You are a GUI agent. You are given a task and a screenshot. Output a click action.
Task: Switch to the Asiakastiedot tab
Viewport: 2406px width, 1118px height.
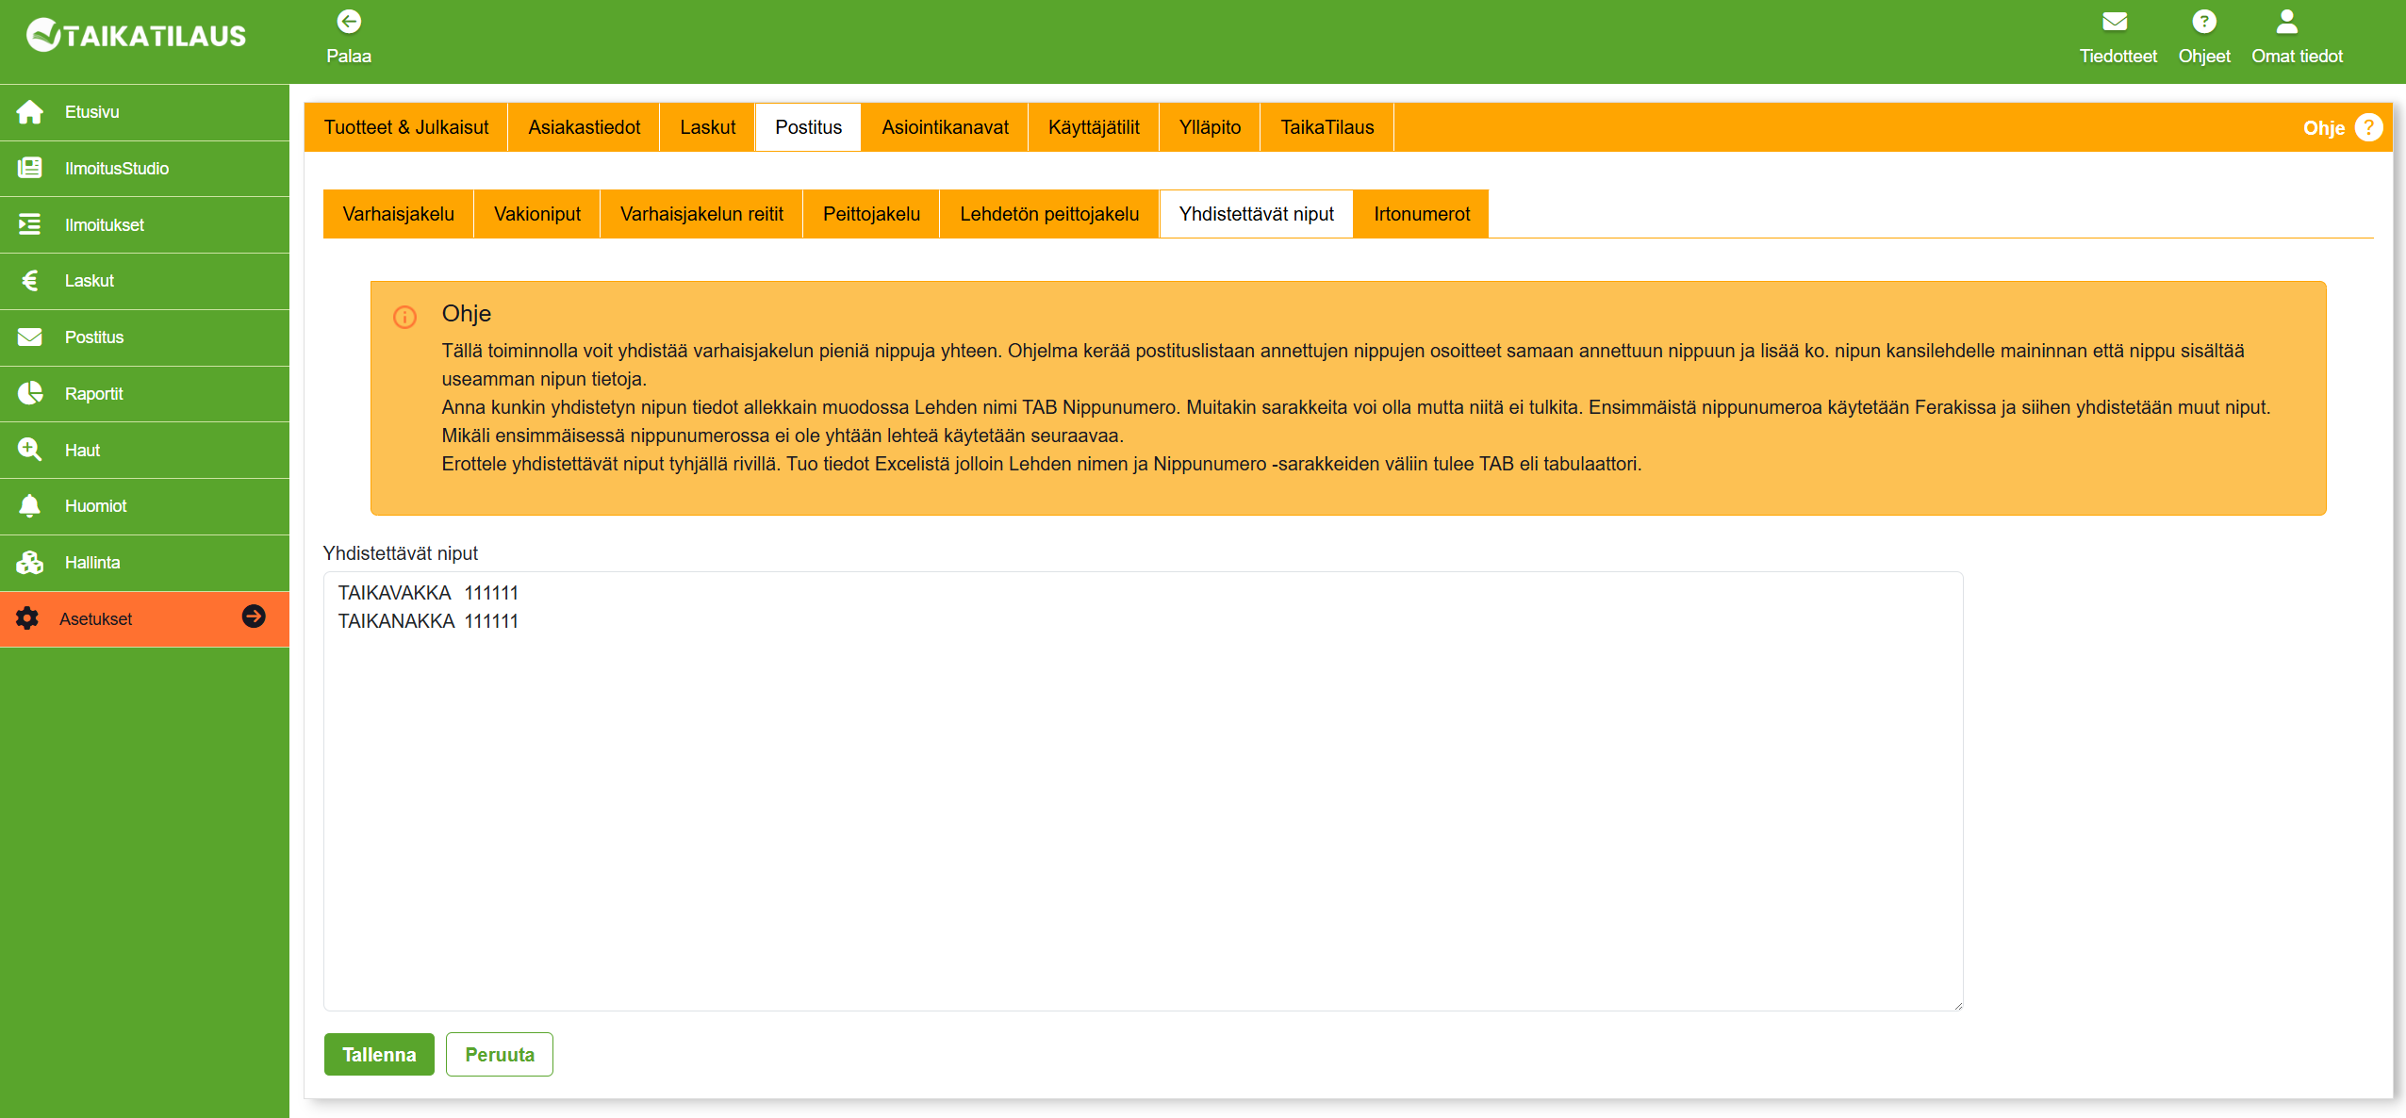point(584,127)
